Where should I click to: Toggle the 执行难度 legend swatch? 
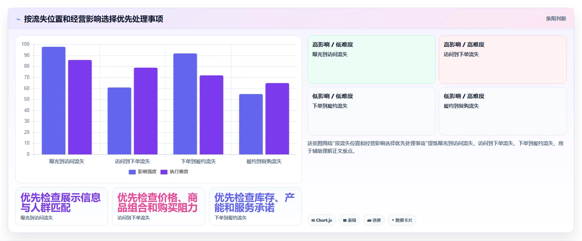[164, 172]
